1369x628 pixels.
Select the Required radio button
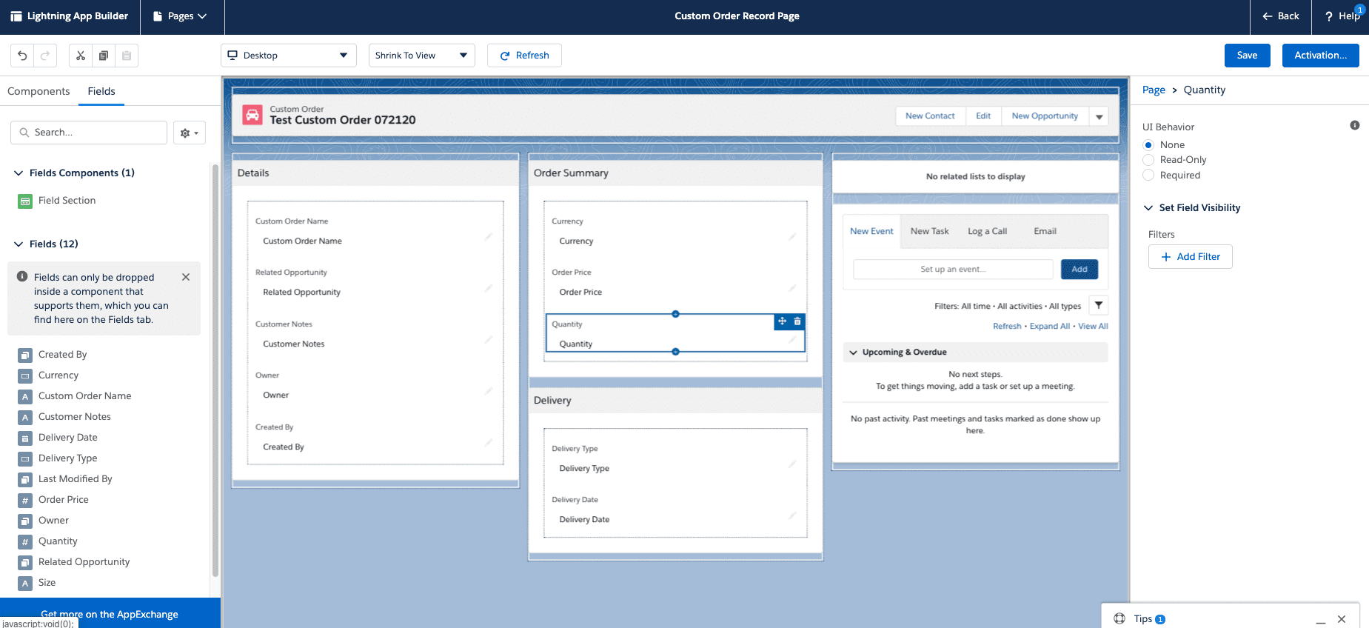click(1148, 176)
